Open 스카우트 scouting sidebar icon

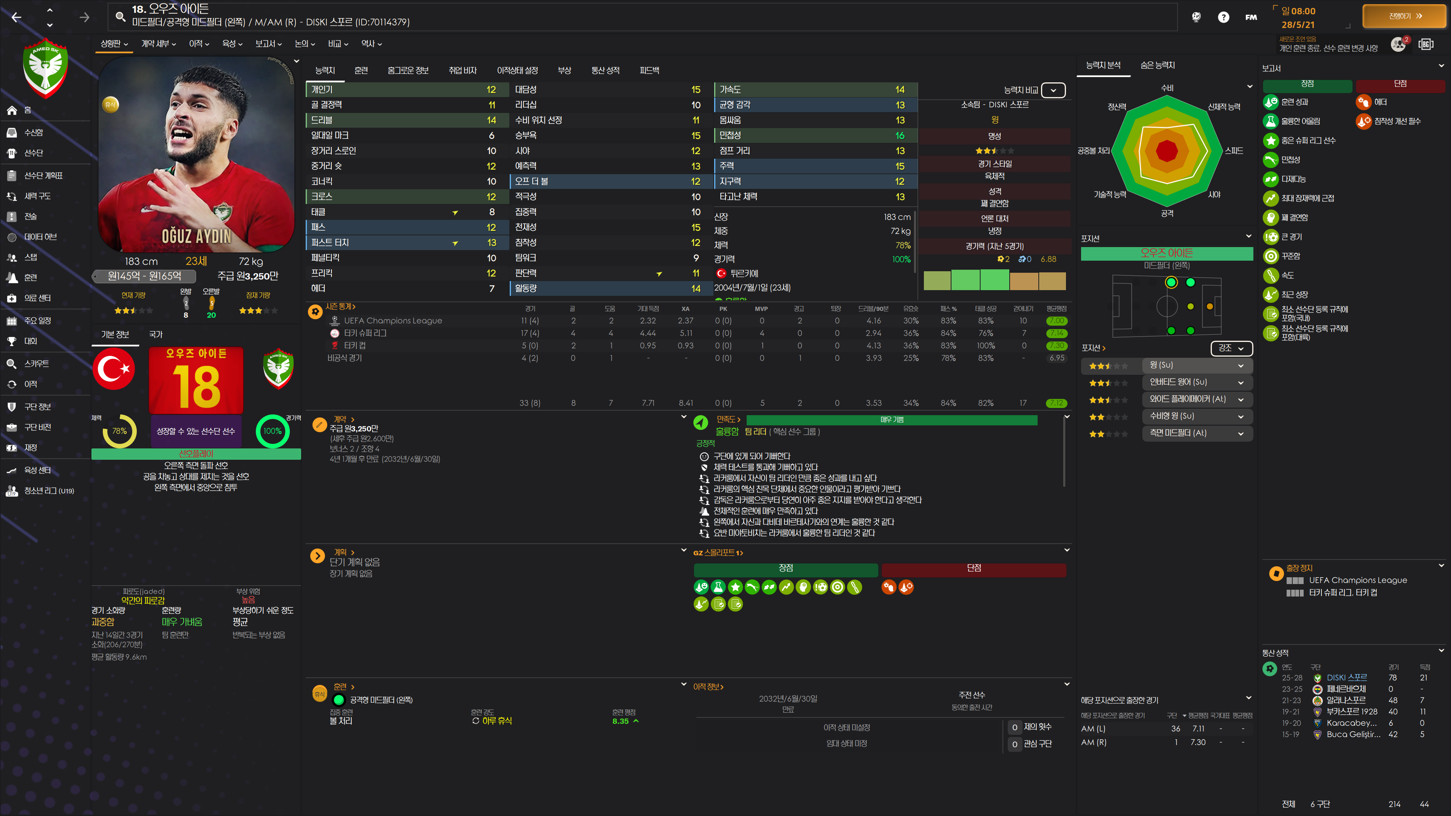(12, 364)
